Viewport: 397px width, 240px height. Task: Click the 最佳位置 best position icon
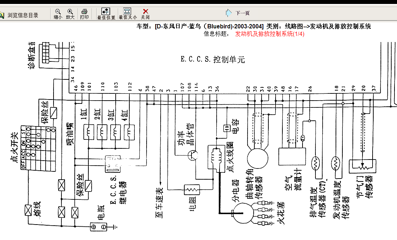click(106, 11)
